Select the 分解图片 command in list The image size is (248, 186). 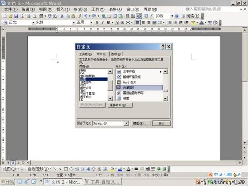click(x=139, y=87)
